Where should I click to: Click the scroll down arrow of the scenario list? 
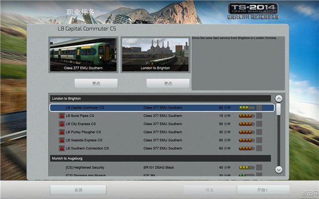[279, 169]
